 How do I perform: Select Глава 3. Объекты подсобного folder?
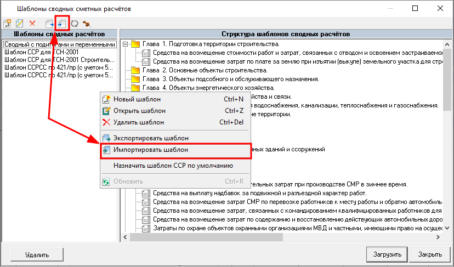pos(230,79)
